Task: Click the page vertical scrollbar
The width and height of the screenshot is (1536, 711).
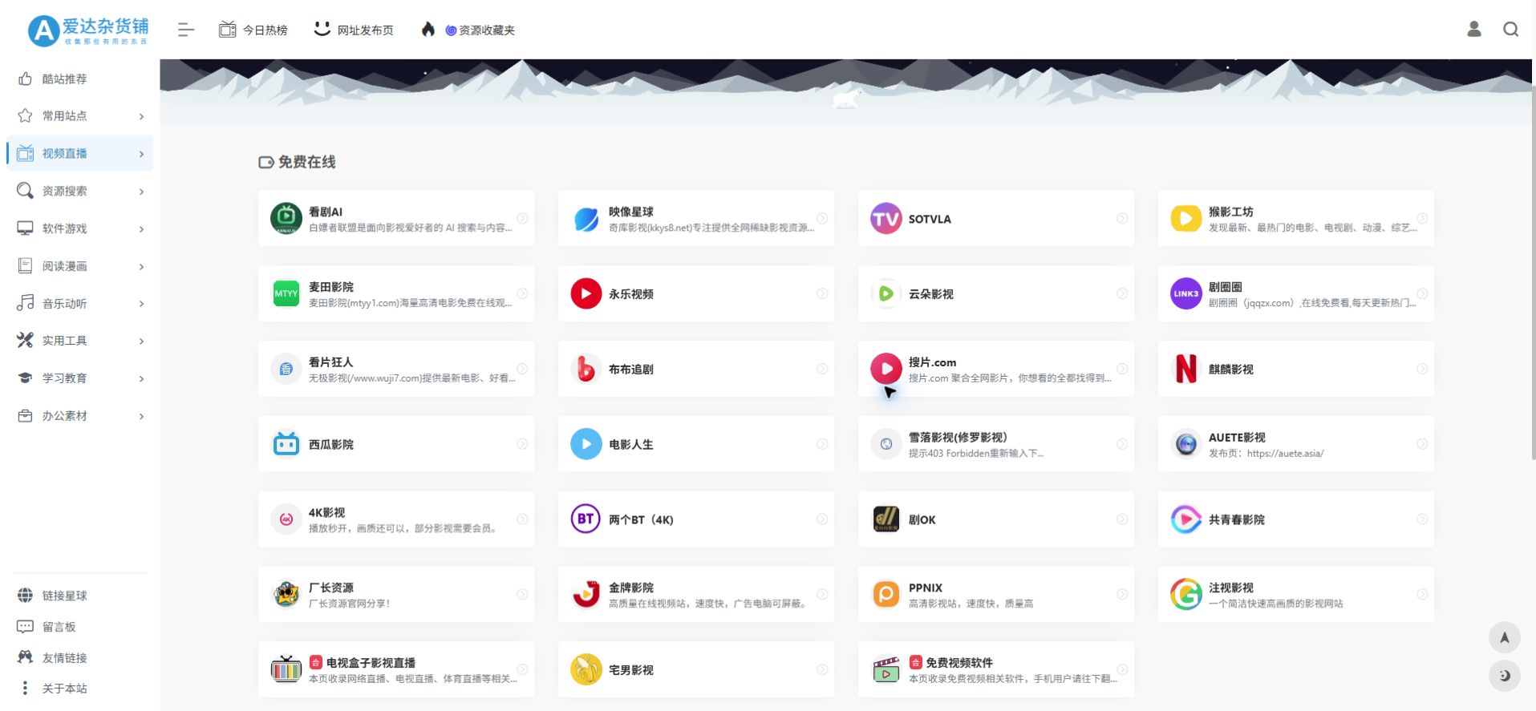Action: click(x=1533, y=273)
